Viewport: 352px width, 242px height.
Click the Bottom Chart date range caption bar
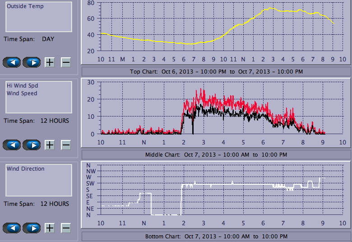[216, 237]
